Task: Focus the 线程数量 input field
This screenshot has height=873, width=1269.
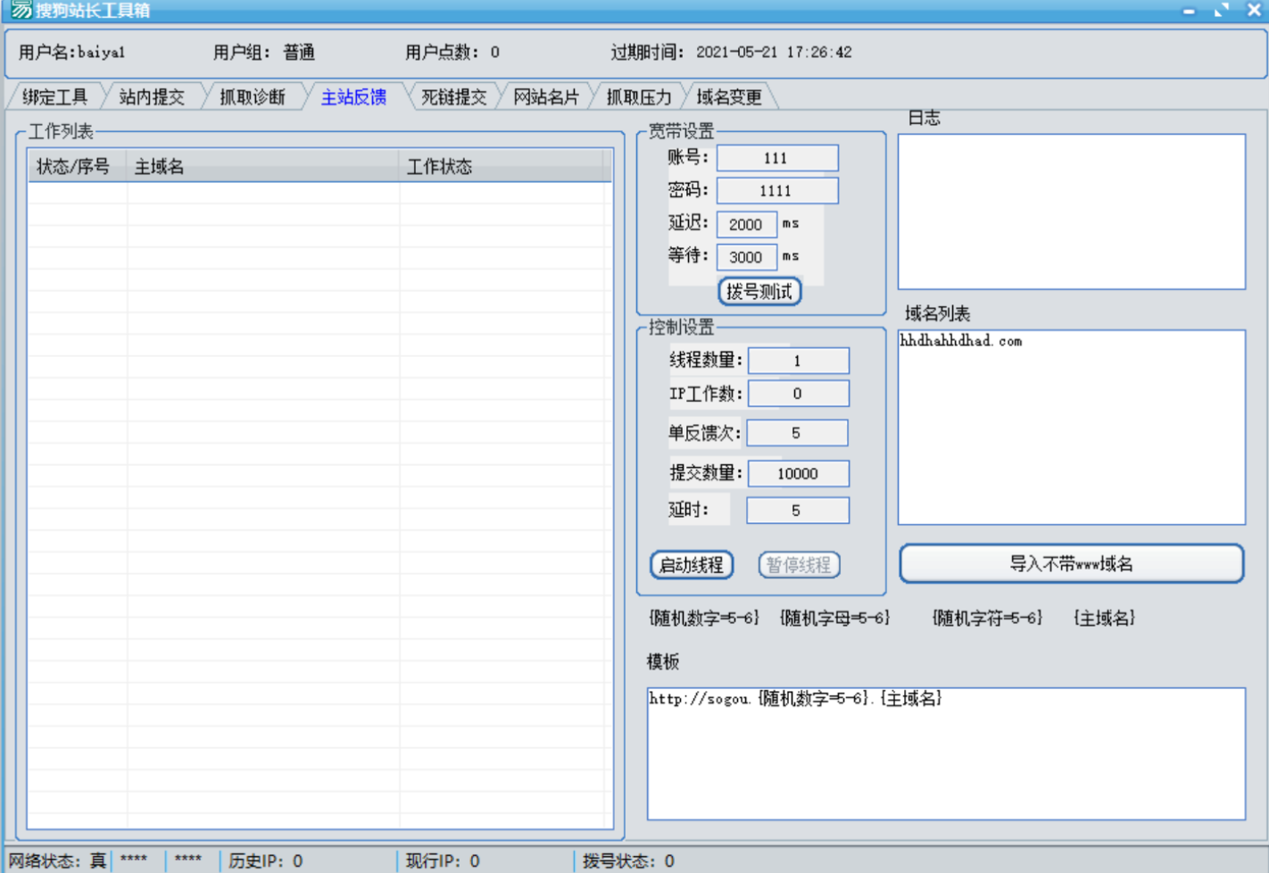Action: (x=799, y=361)
